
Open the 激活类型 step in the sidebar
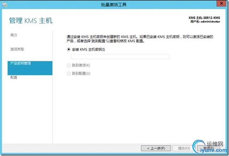coord(17,49)
